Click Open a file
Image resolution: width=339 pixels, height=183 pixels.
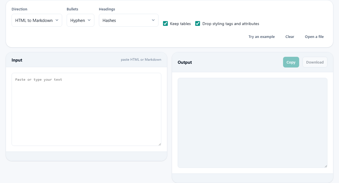(x=314, y=37)
